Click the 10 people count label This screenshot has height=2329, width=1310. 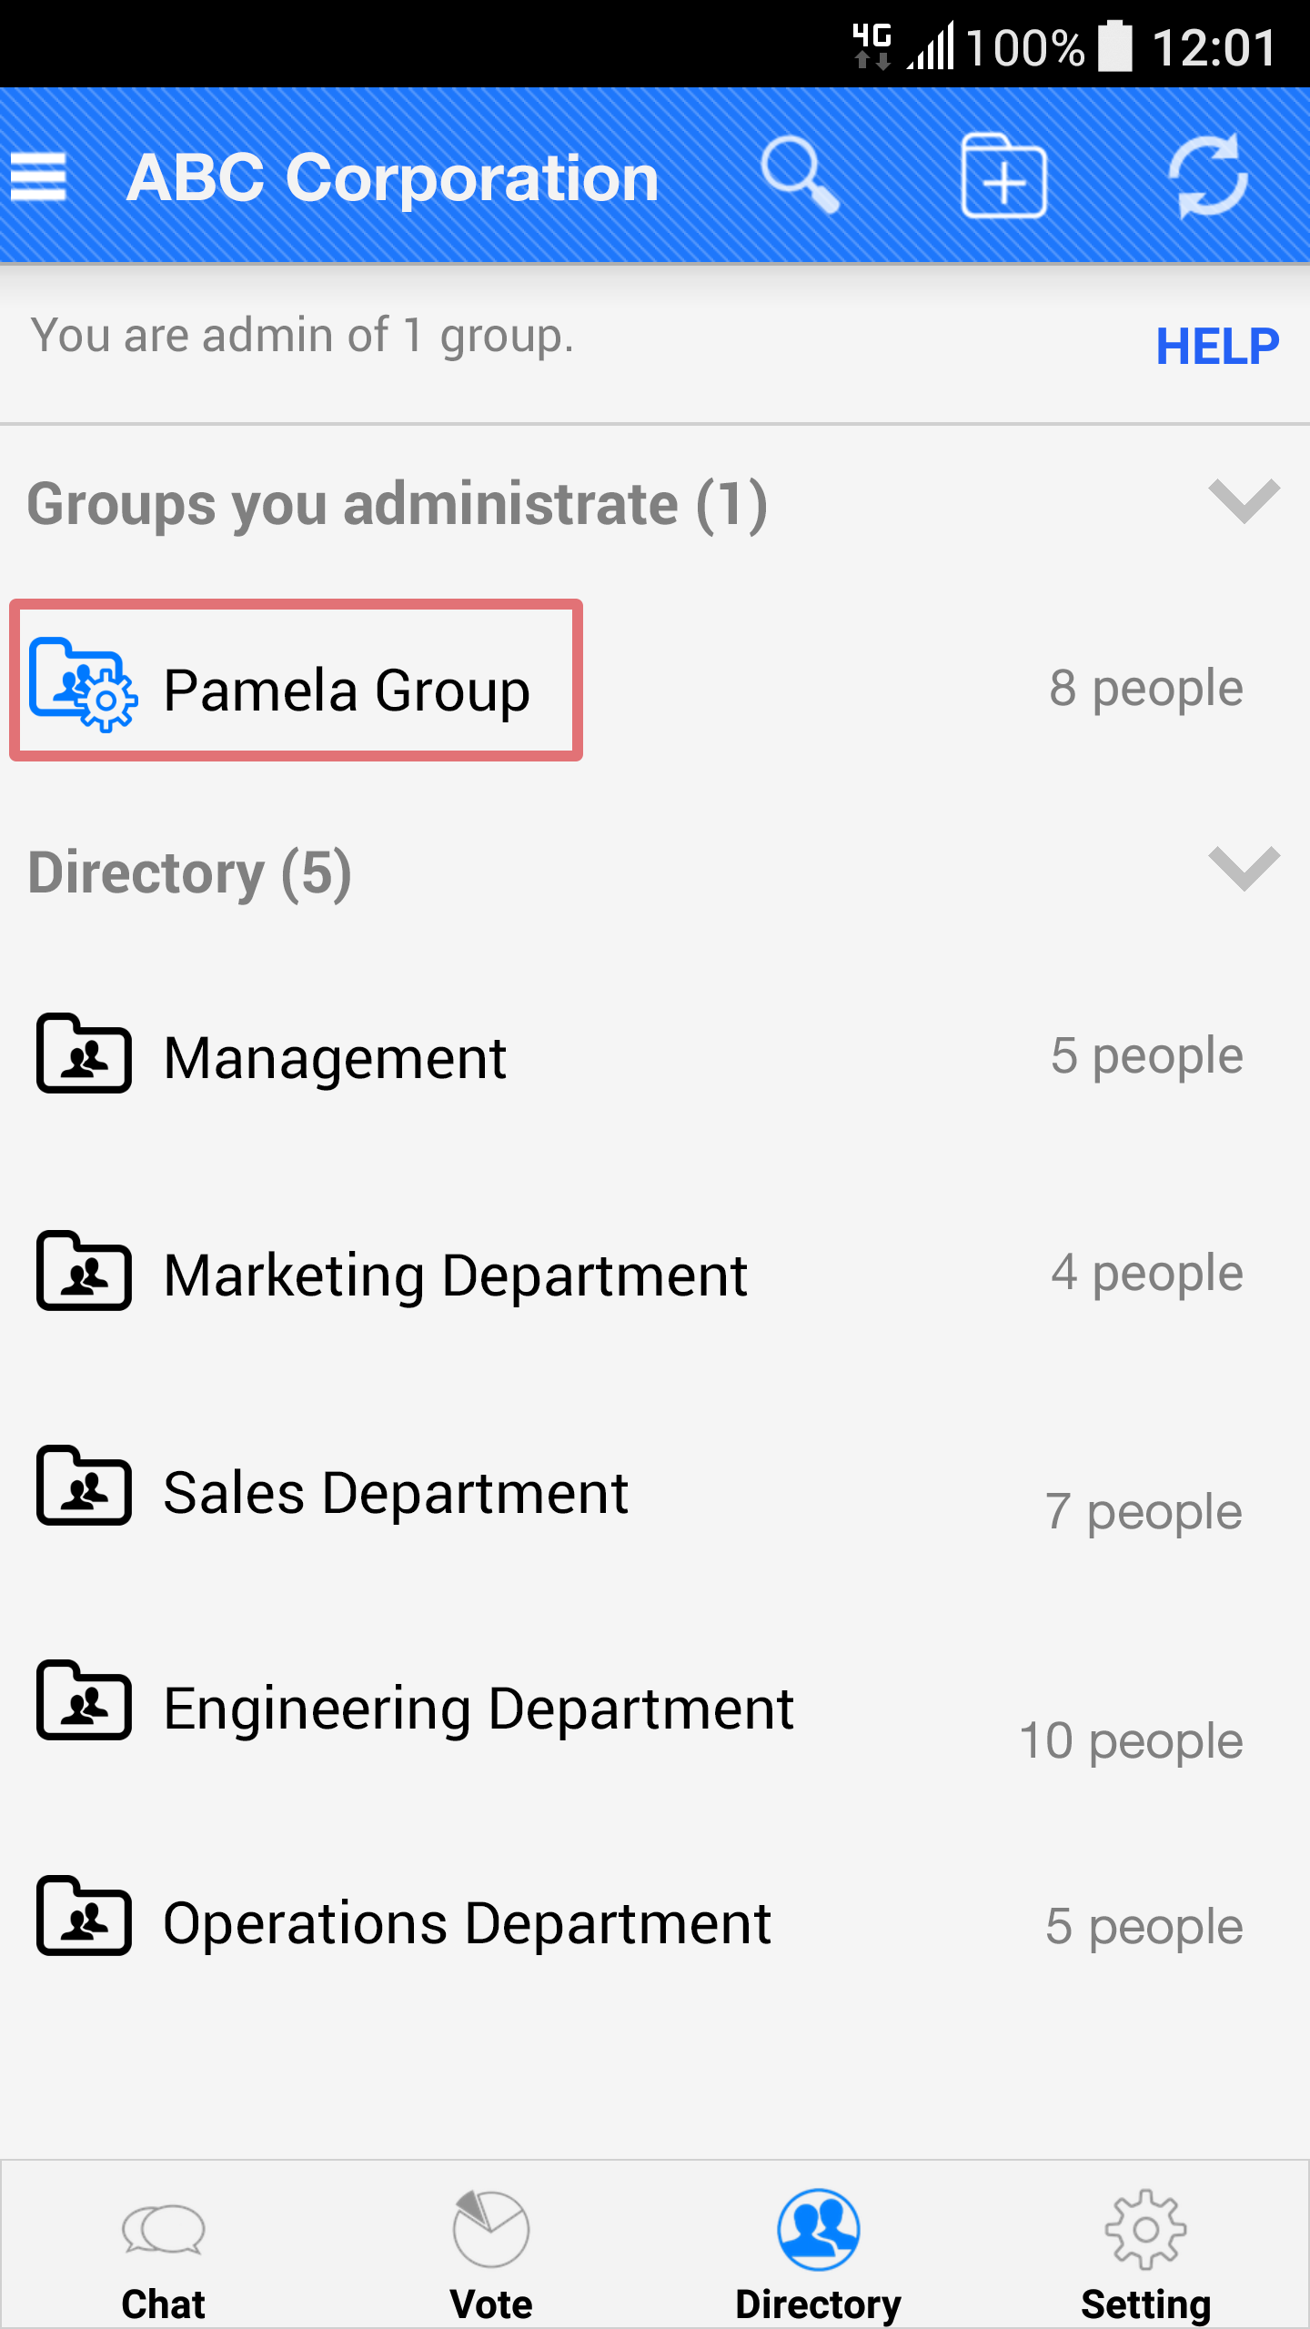(x=1131, y=1739)
